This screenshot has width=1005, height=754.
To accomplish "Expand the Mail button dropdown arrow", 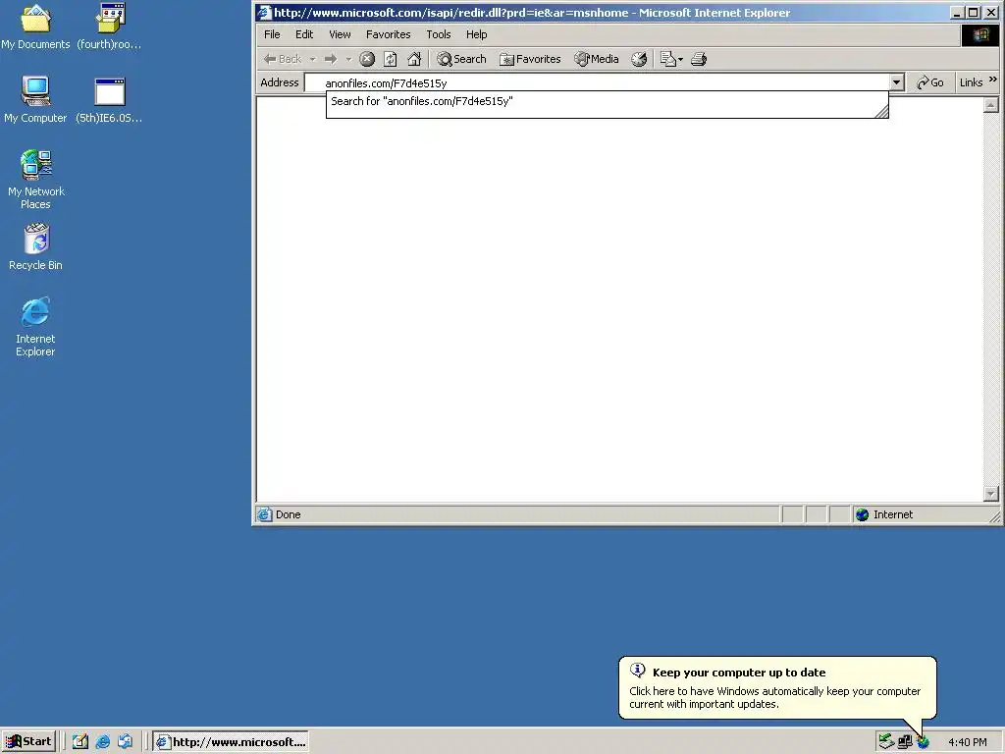I will pyautogui.click(x=681, y=59).
